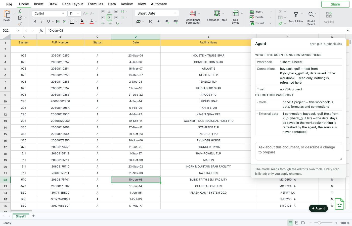This screenshot has width=352, height=226.
Task: Click the Insert cells button
Action: 256,12
